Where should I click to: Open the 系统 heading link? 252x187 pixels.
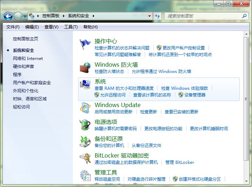tap(100, 81)
